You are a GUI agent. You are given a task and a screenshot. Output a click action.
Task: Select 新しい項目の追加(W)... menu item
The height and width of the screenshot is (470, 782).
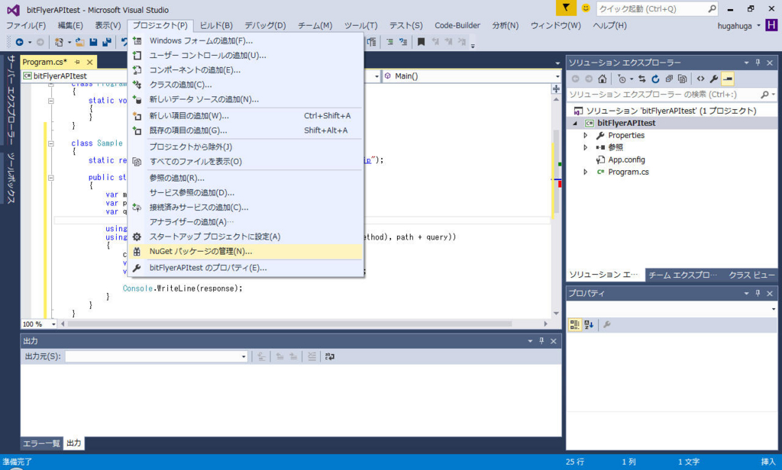click(x=245, y=116)
